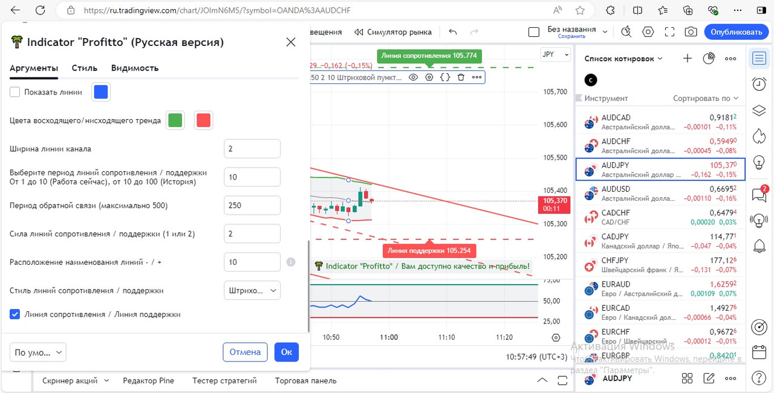This screenshot has height=393, width=774.
Task: Open the alerts clock icon in right sidebar
Action: coord(759,84)
